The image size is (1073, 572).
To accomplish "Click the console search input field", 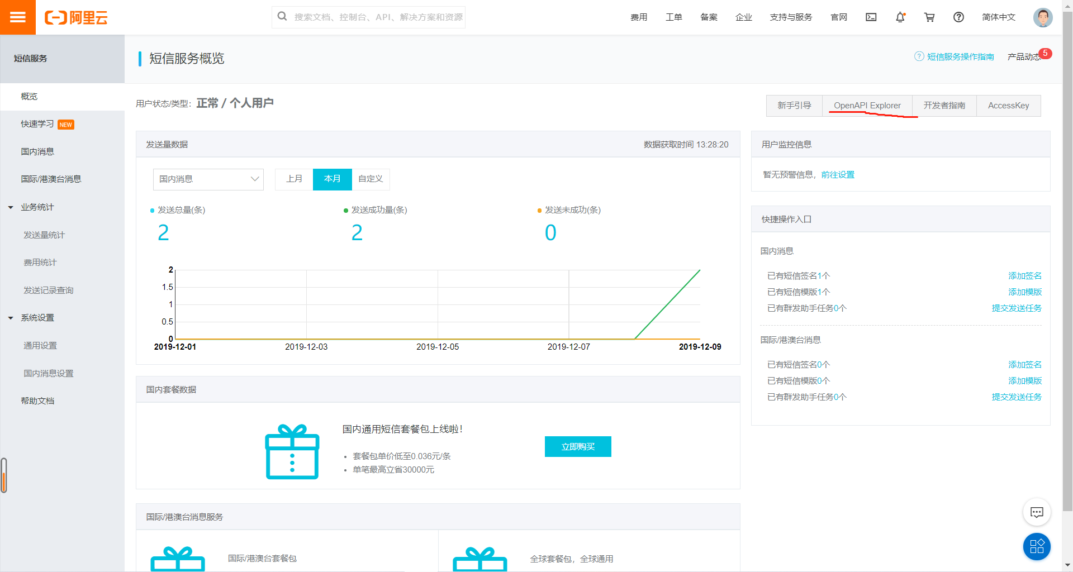I will pyautogui.click(x=368, y=17).
